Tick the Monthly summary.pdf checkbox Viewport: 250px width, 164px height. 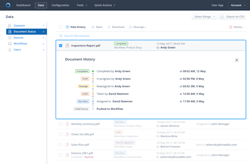click(60, 124)
